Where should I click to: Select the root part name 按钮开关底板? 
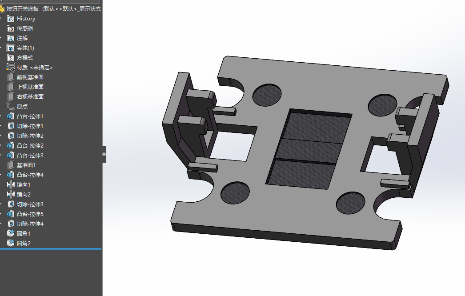click(x=23, y=9)
